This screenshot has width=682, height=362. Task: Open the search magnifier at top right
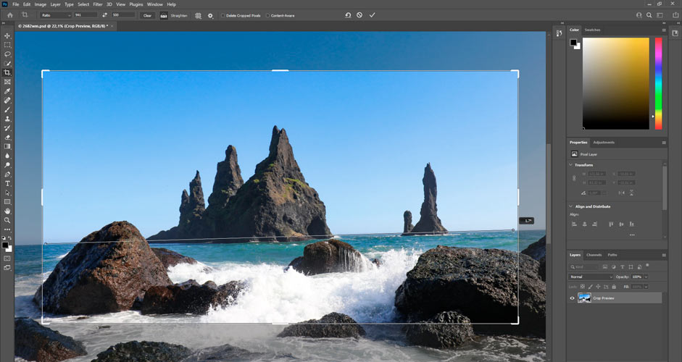[649, 15]
